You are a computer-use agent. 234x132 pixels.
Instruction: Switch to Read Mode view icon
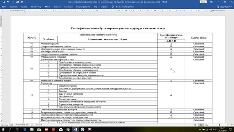(195, 125)
